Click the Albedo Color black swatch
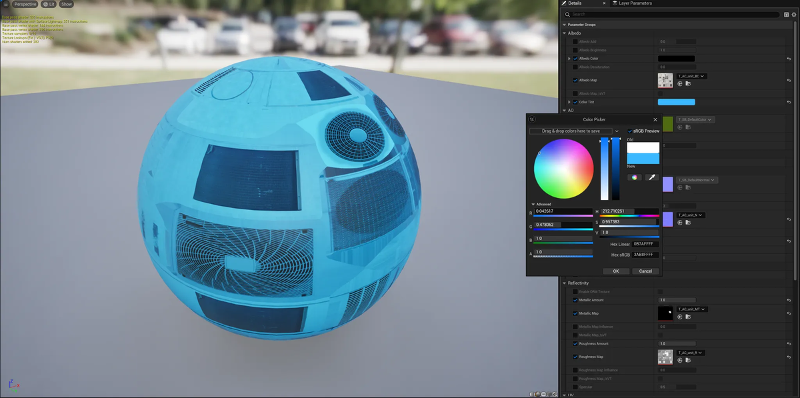Image resolution: width=800 pixels, height=398 pixels. coord(676,59)
